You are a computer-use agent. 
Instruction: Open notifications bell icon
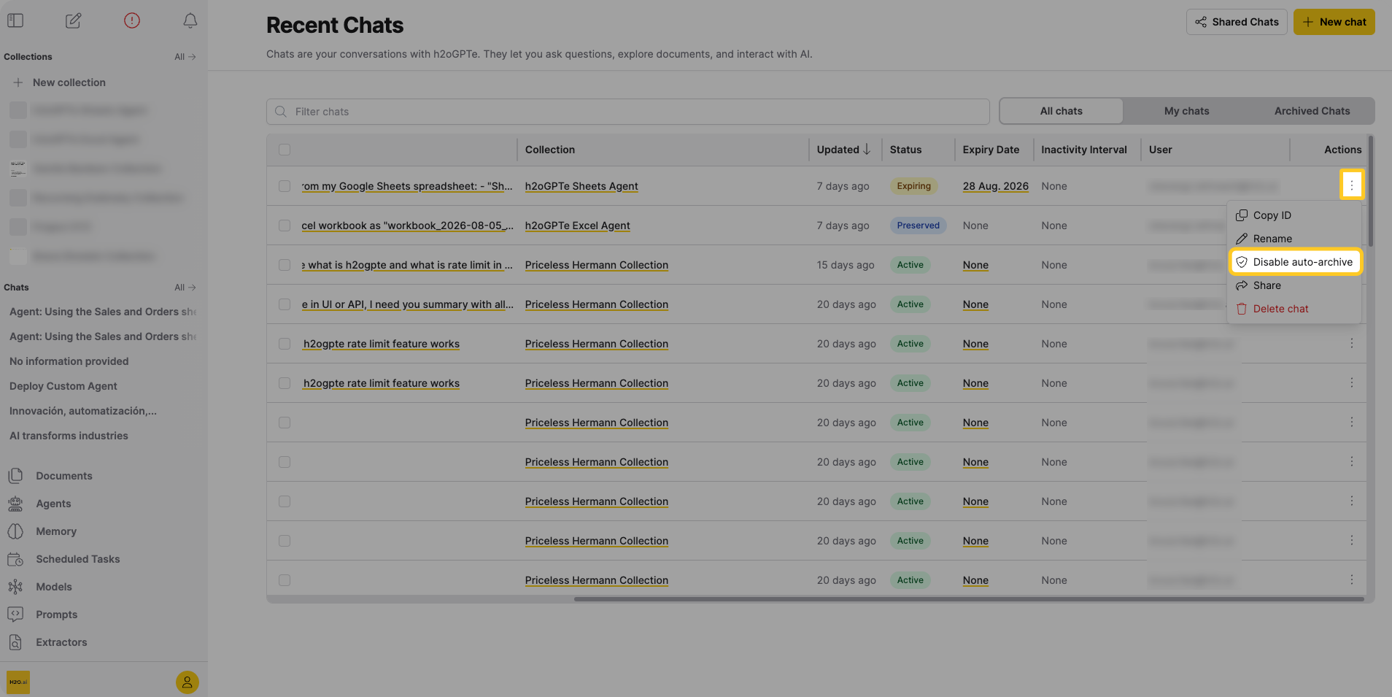click(x=190, y=20)
